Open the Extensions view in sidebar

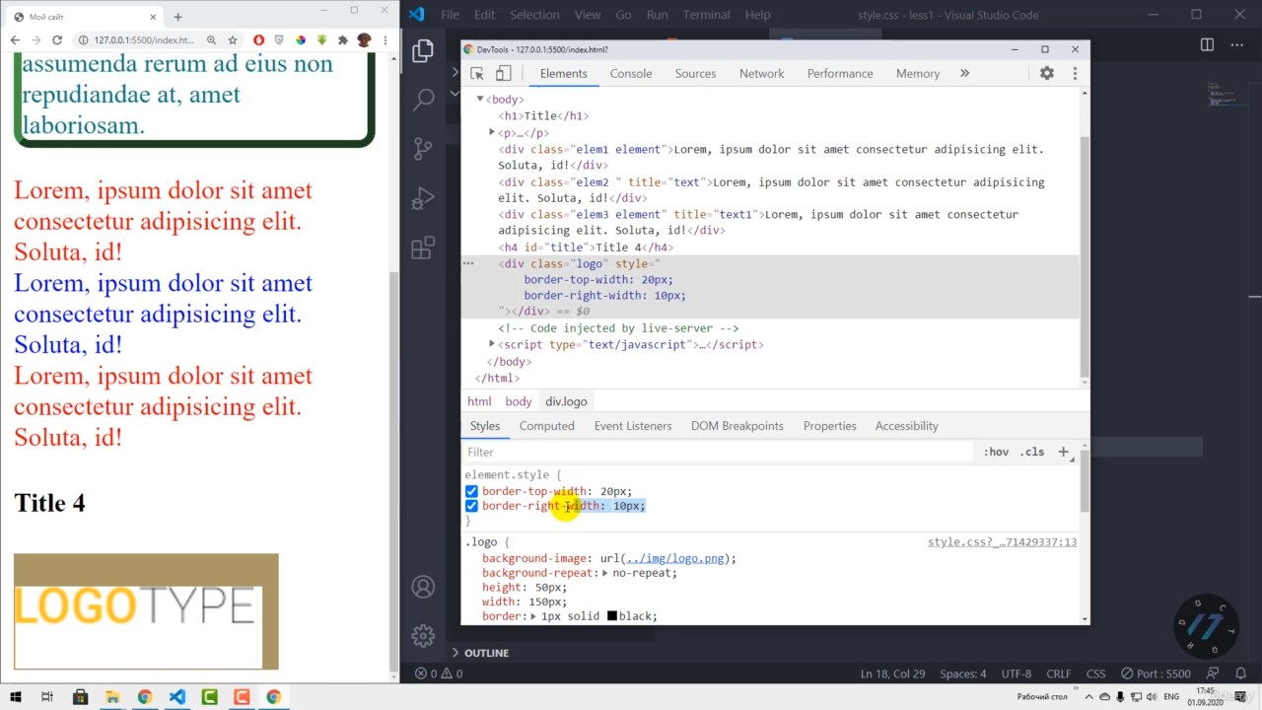[x=423, y=248]
